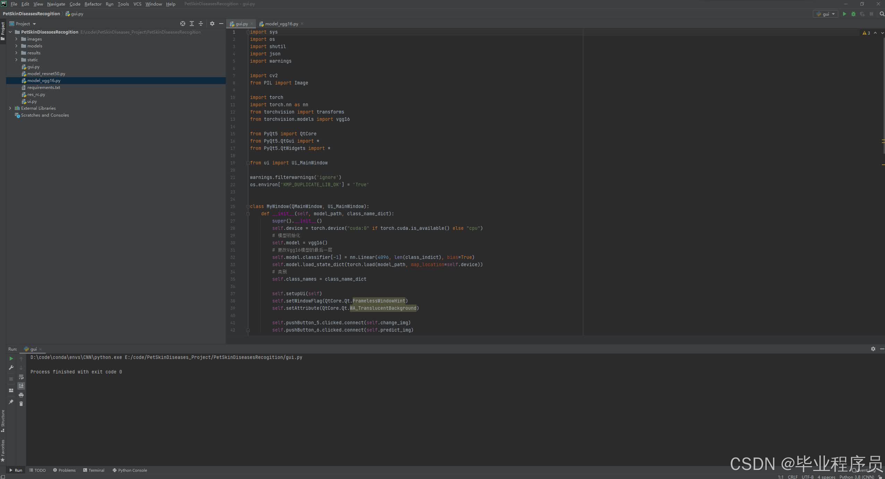Select requirements.txt in project tree

coord(44,88)
